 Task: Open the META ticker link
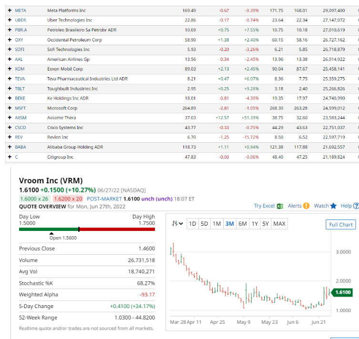[x=21, y=10]
